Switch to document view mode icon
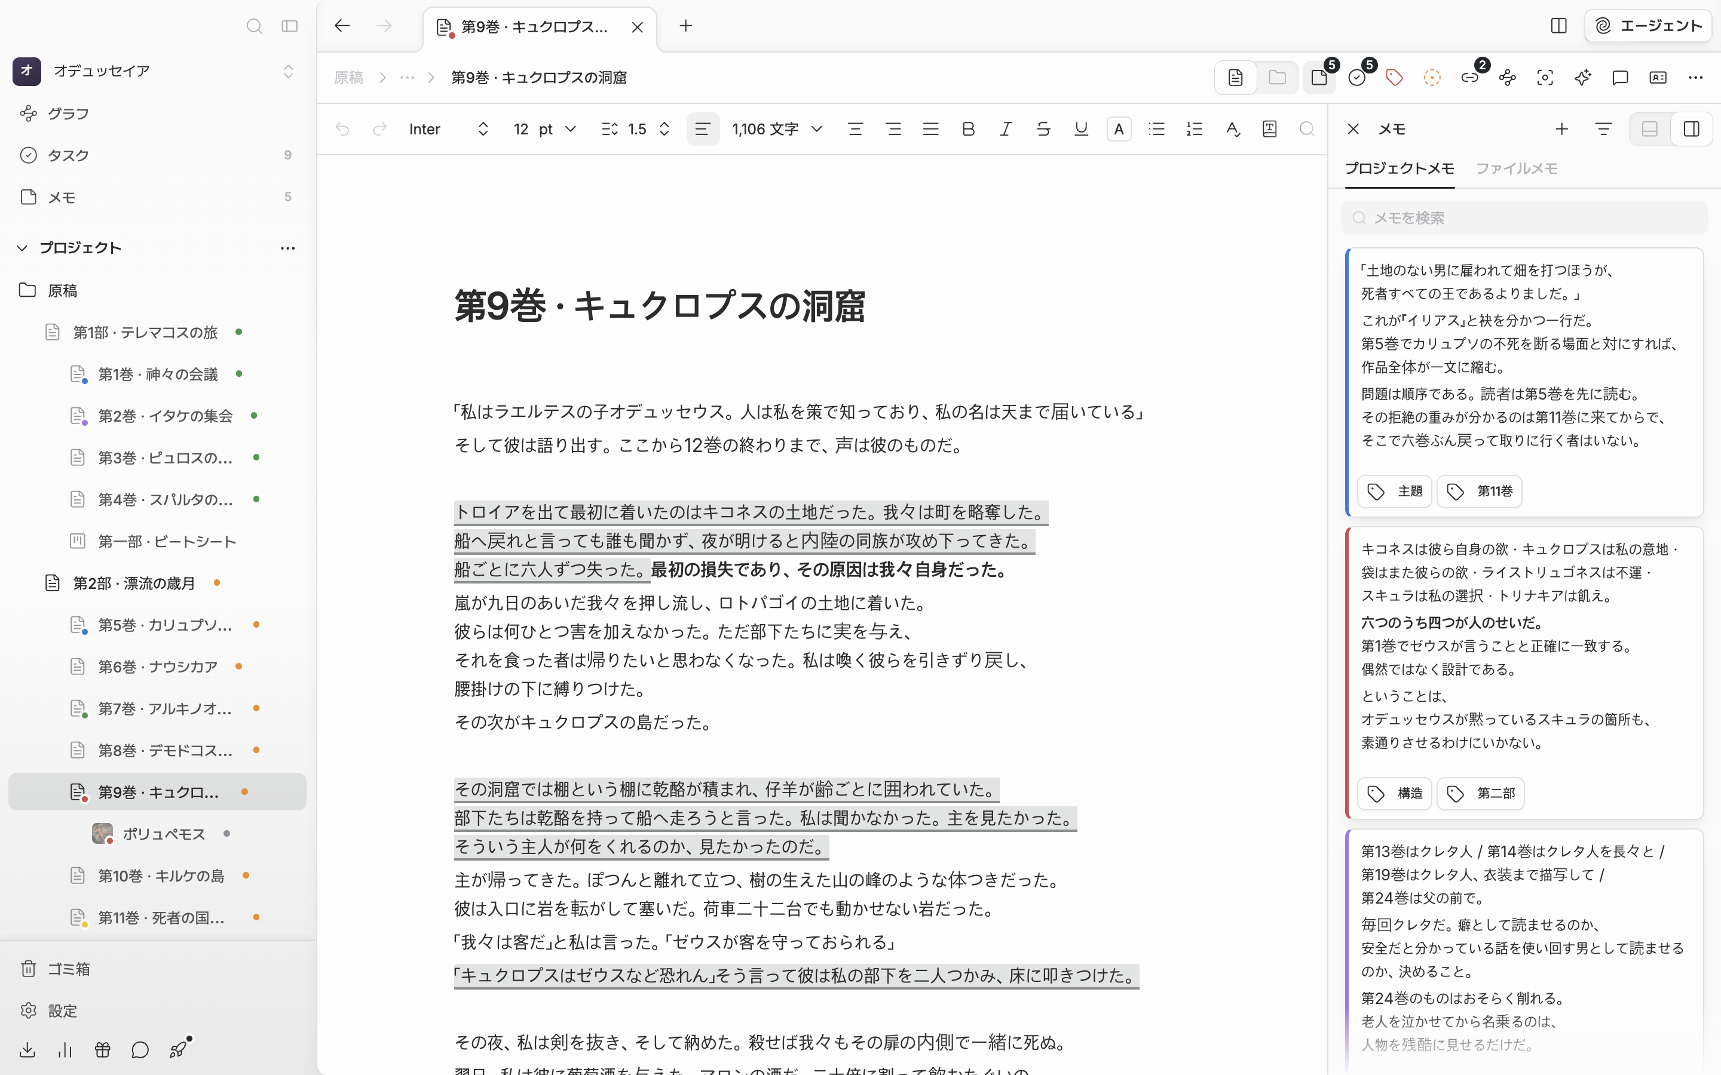1721x1075 pixels. click(x=1235, y=78)
